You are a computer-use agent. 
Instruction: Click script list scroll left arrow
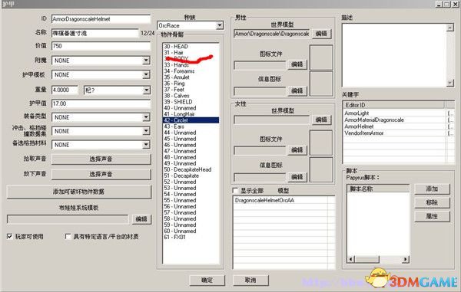click(x=351, y=259)
